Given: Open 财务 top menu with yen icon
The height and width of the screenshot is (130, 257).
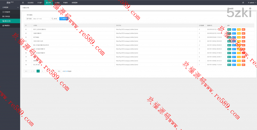Looking at the screenshot, I should point(65,3).
